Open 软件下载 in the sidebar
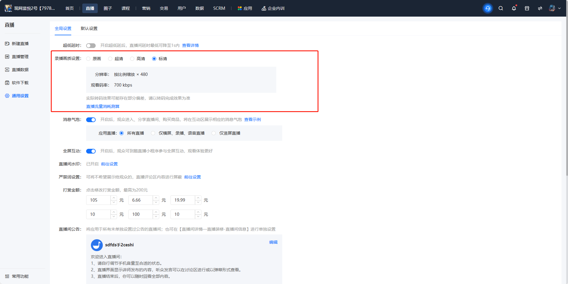Image resolution: width=568 pixels, height=284 pixels. pos(17,83)
